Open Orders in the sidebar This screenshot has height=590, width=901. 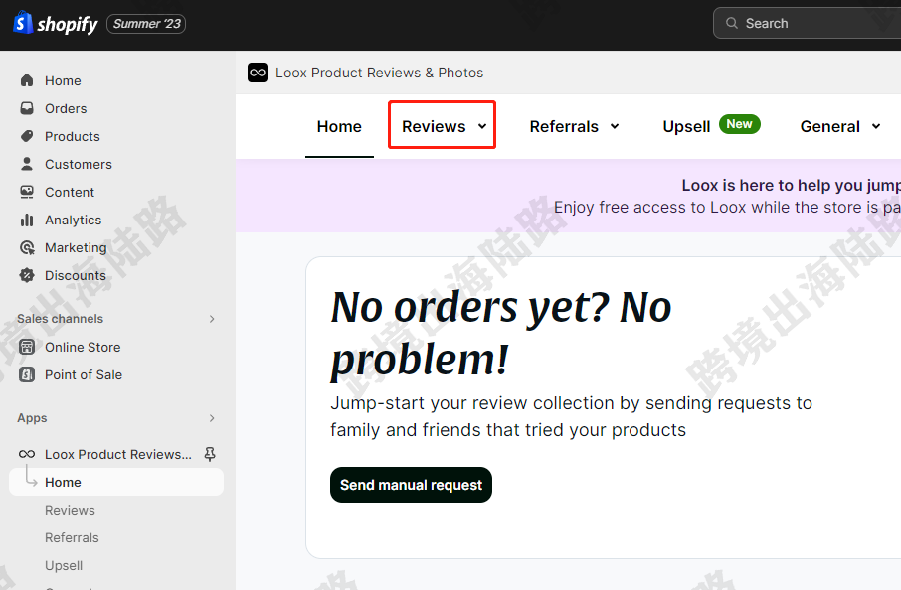coord(66,108)
